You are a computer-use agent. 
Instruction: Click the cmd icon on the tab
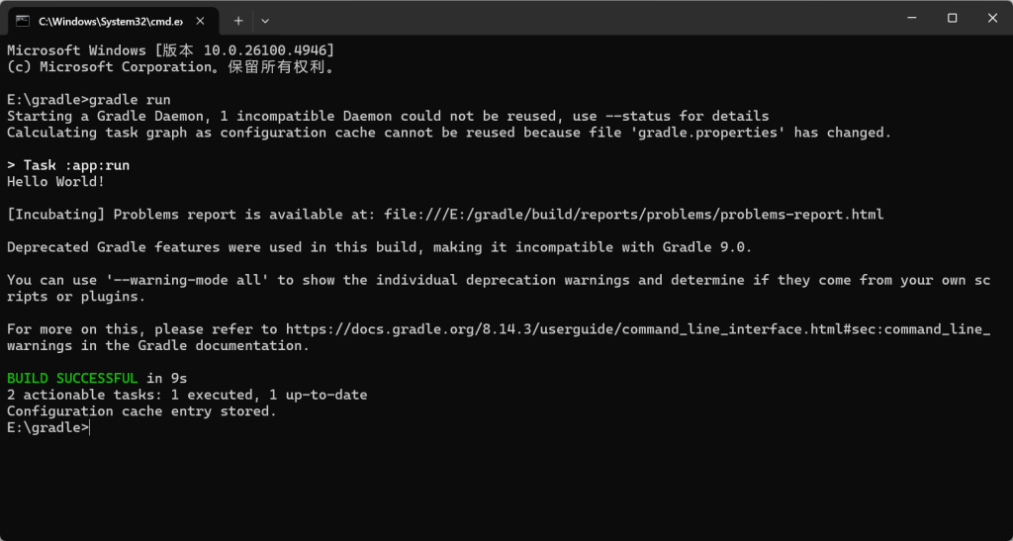[x=22, y=20]
